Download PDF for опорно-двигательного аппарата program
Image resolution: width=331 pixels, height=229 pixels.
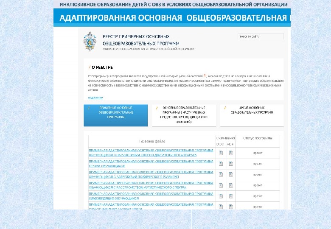tap(231, 153)
